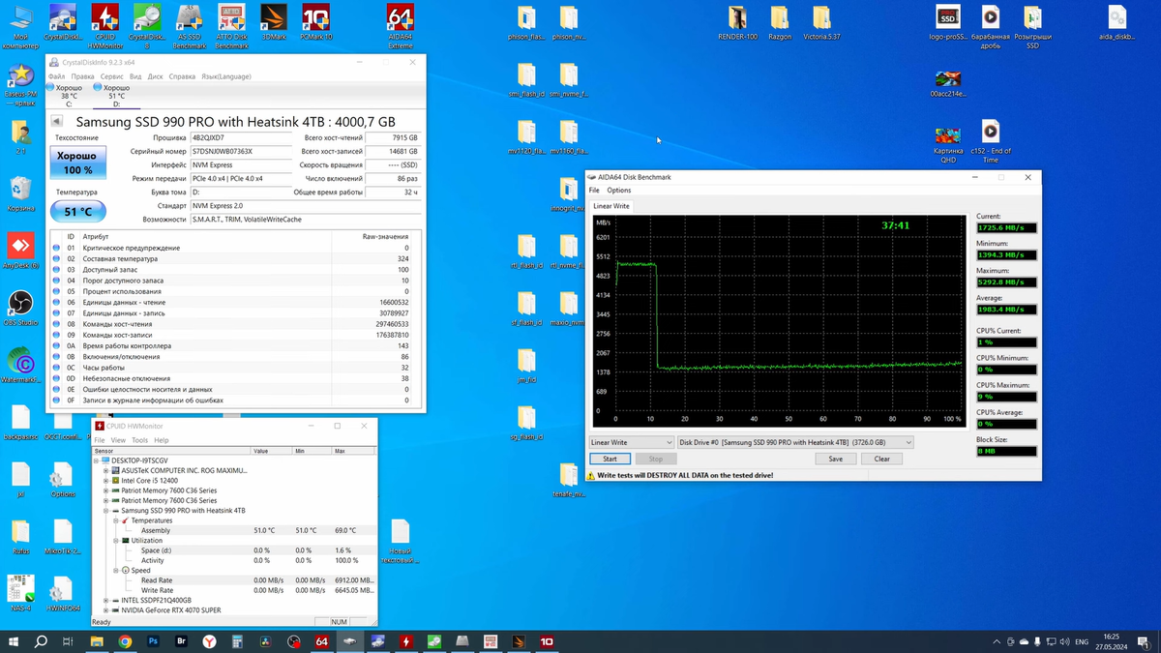The image size is (1161, 653).
Task: Click Save button in AIDA64 Disk Benchmark
Action: (x=835, y=459)
